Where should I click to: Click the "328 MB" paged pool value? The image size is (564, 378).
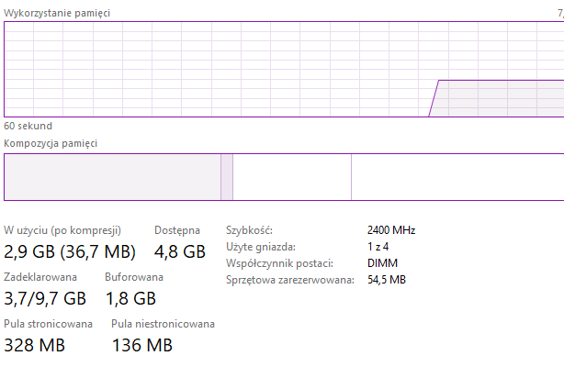[x=35, y=346]
